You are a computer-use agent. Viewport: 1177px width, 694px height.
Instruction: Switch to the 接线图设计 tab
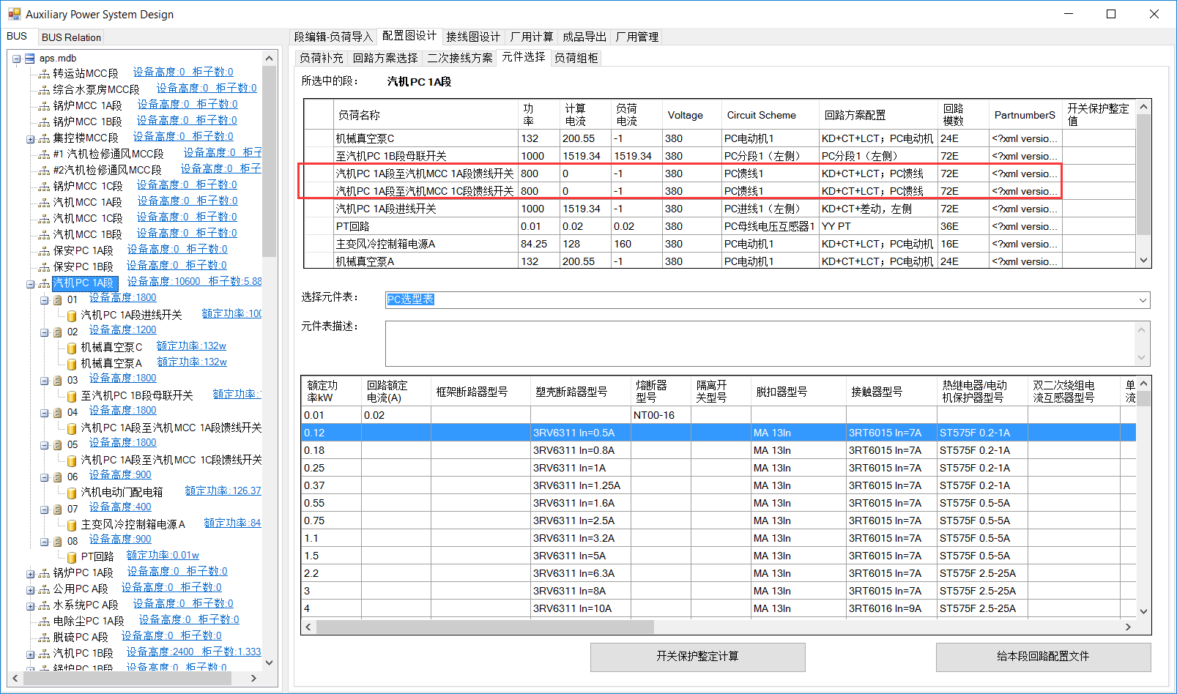pyautogui.click(x=472, y=37)
